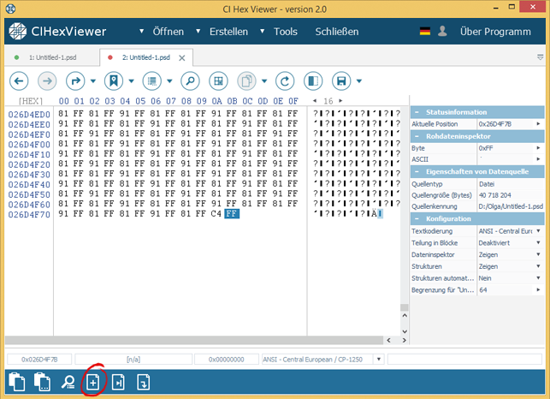Click the Schließen menu item
Viewport: 550px width, 399px height.
tap(337, 32)
